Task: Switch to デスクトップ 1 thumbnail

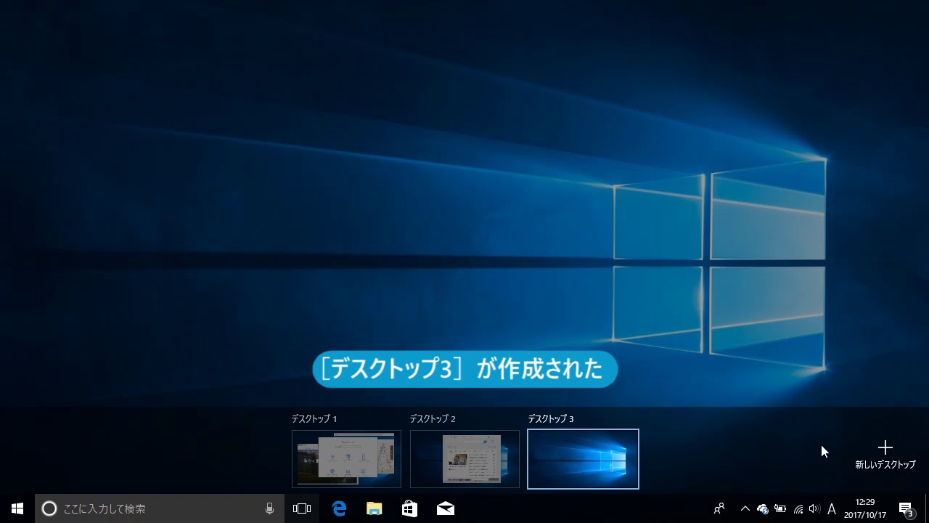Action: 346,459
